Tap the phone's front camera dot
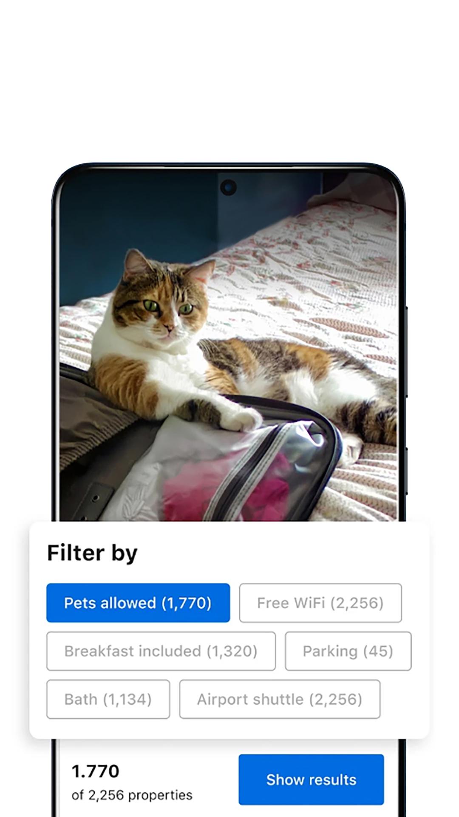This screenshot has height=817, width=459. point(228,187)
